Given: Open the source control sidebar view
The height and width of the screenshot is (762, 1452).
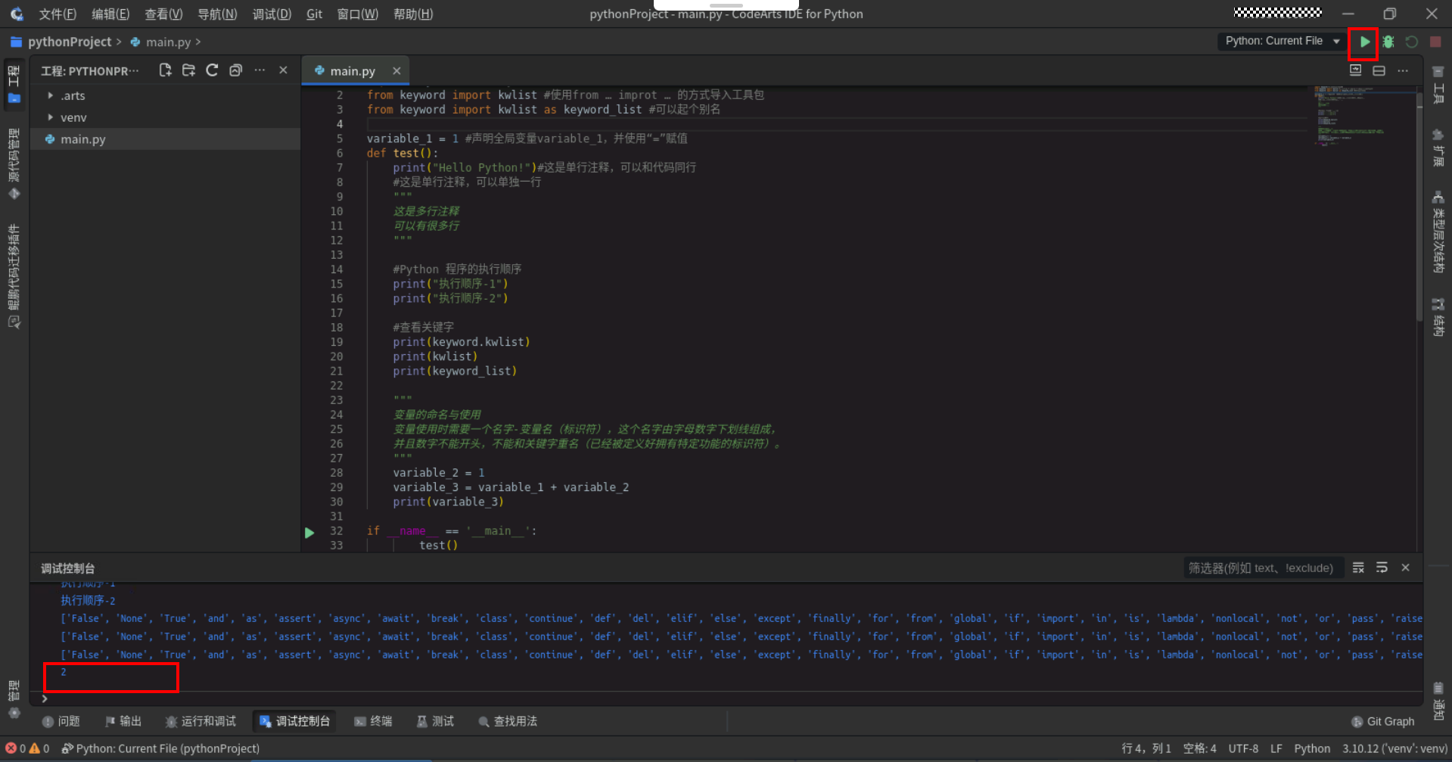Looking at the screenshot, I should point(14,163).
